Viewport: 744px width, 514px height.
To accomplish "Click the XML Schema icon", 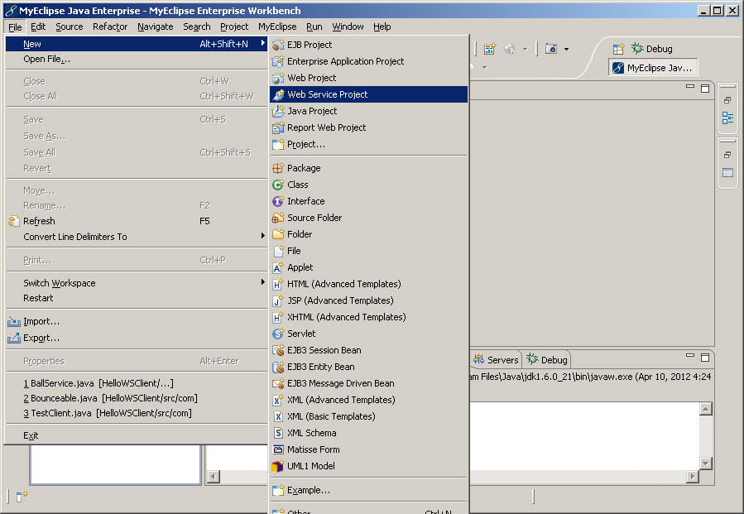I will click(x=278, y=433).
